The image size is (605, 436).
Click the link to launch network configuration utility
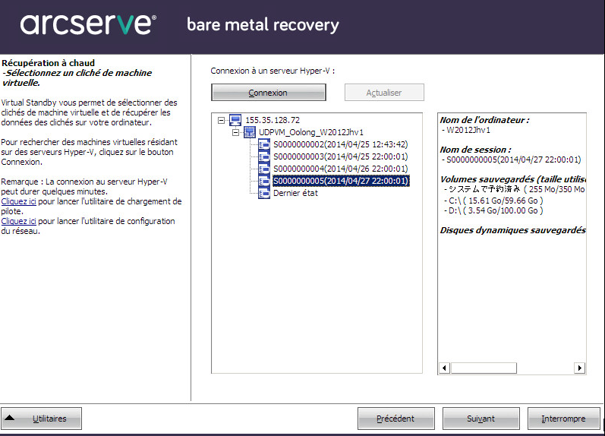18,221
